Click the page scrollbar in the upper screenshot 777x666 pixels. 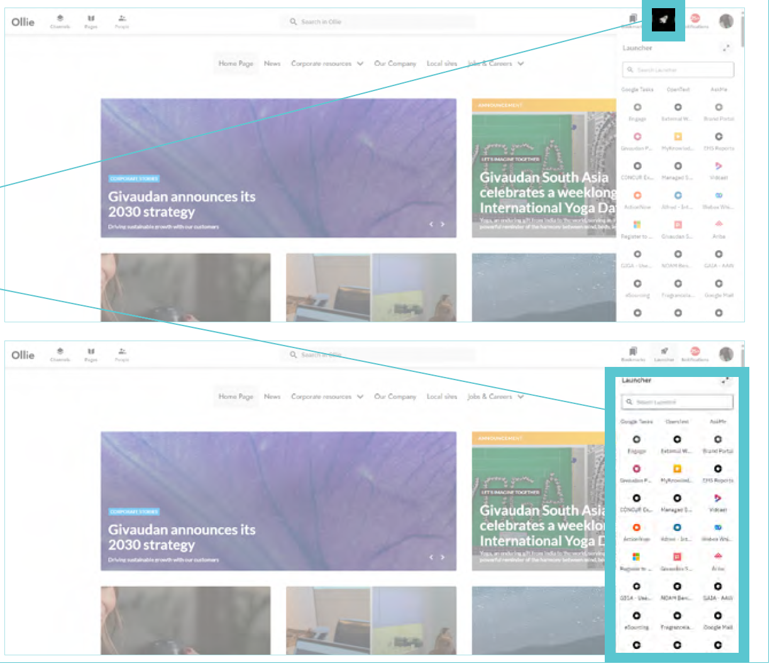pos(742,31)
